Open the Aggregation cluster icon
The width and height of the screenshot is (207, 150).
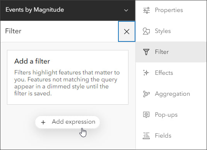(x=146, y=94)
